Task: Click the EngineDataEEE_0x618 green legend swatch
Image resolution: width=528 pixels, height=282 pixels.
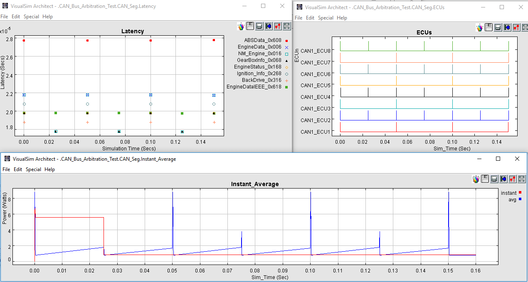Action: [286, 87]
